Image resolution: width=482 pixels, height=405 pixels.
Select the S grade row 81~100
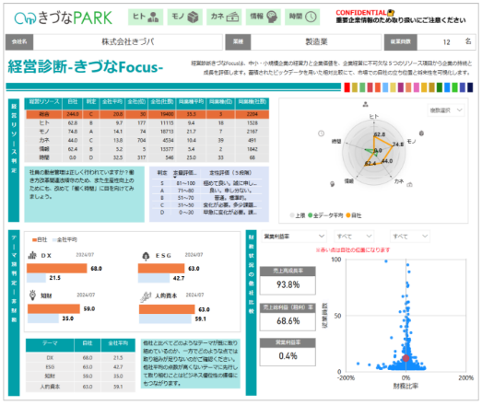tap(207, 183)
